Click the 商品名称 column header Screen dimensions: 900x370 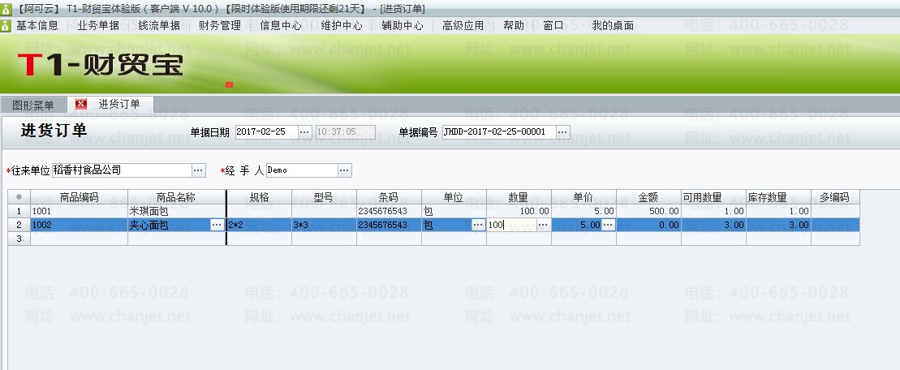(x=177, y=197)
